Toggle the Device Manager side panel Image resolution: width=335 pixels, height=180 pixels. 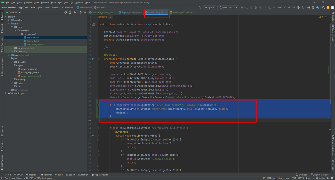[x=333, y=32]
